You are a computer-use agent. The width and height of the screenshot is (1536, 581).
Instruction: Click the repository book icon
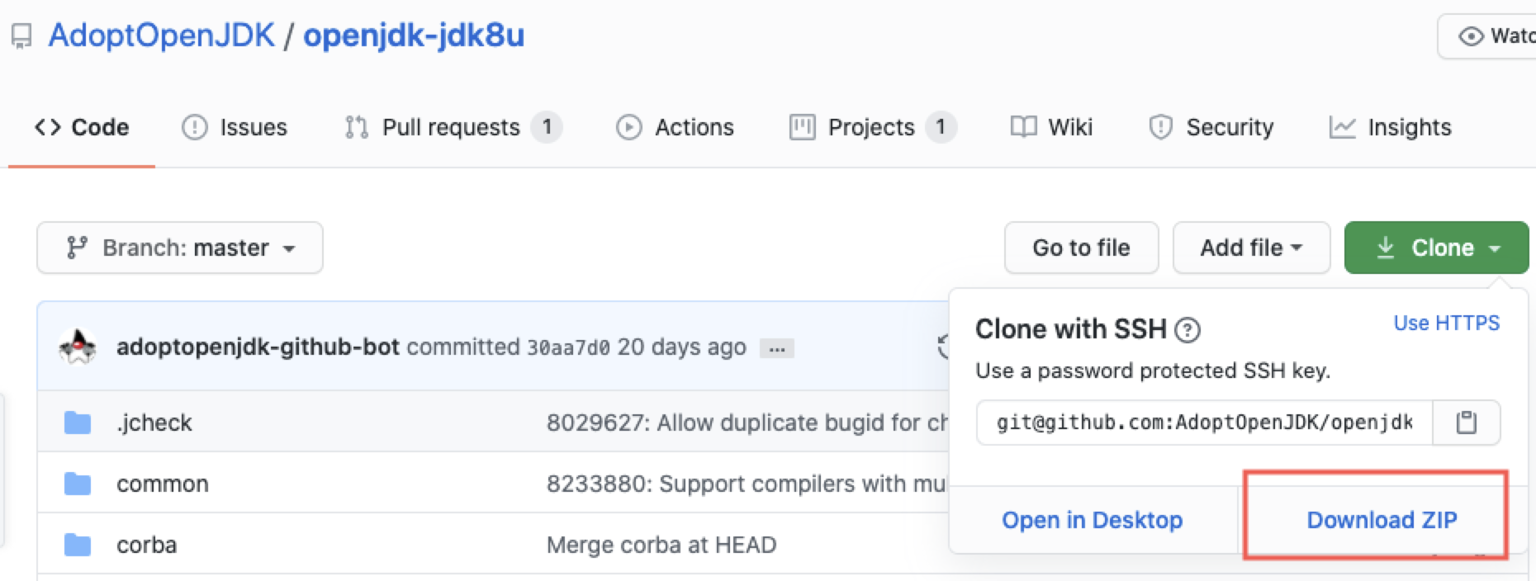21,36
